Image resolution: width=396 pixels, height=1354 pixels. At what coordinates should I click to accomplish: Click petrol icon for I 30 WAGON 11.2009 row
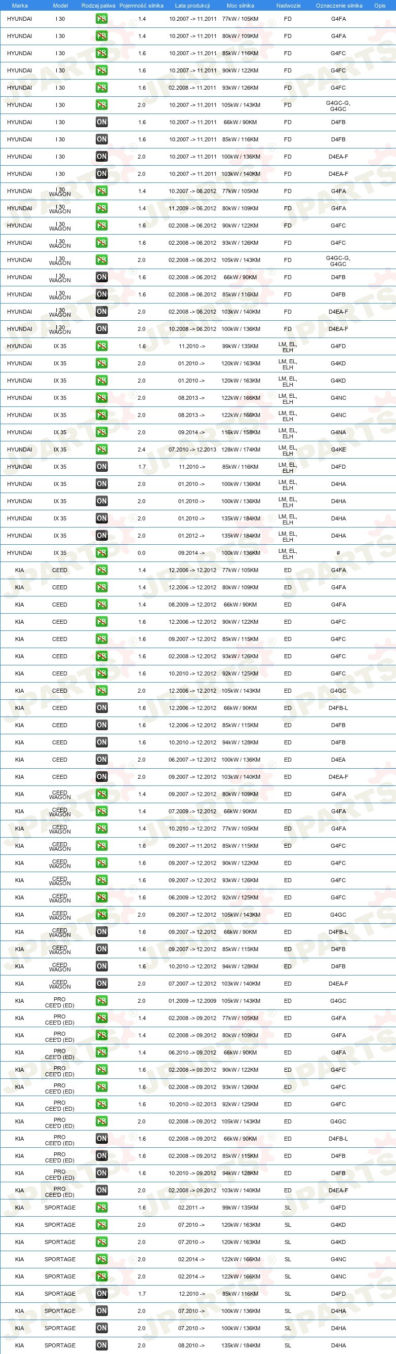[101, 208]
